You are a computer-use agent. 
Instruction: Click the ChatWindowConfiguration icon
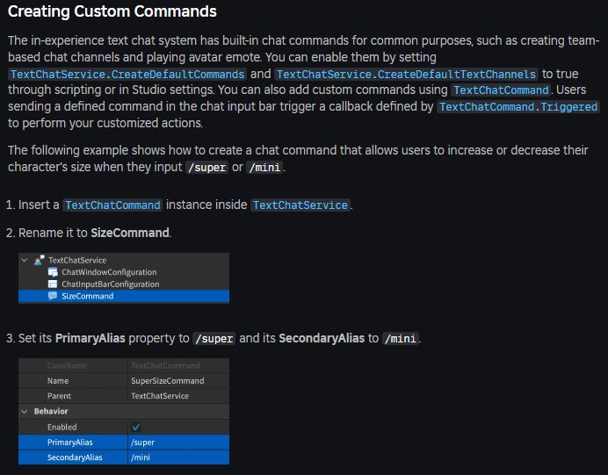(x=53, y=272)
